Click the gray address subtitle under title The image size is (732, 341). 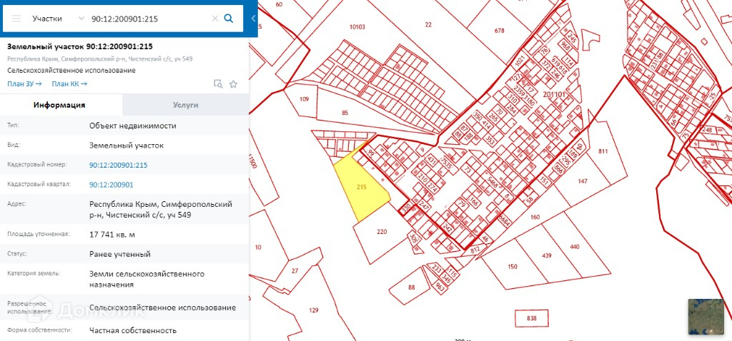click(100, 58)
